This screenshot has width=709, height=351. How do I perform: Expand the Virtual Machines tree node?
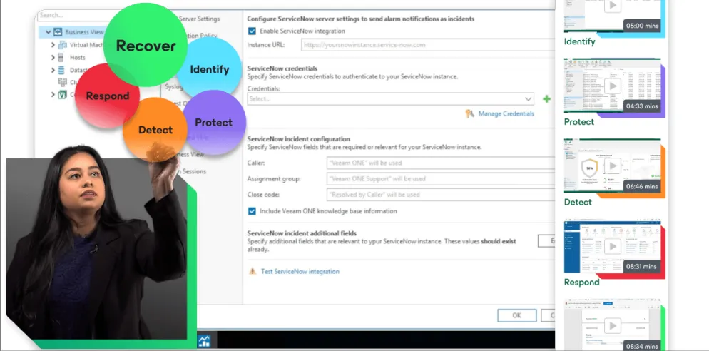pos(53,45)
